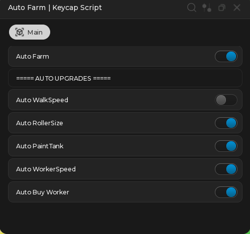Click the 'Auto Farm' row label
The image size is (250, 234).
click(x=33, y=57)
